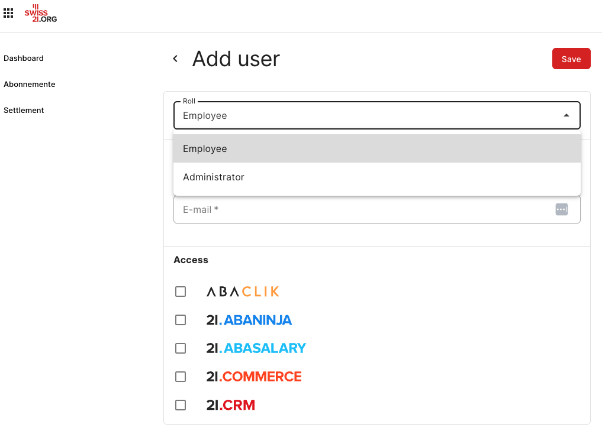Check the 21.AbaSalary access checkbox

click(x=181, y=348)
